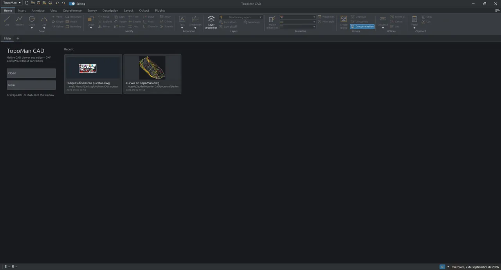Select the Boundary tool

pos(74,27)
